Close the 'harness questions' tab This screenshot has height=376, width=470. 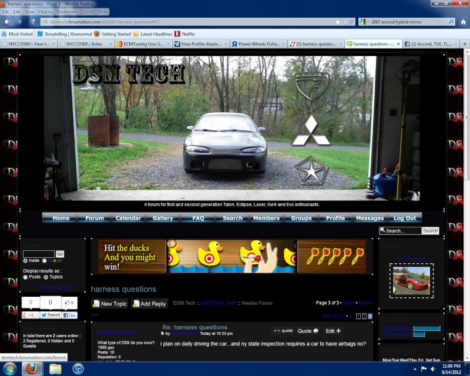(398, 44)
